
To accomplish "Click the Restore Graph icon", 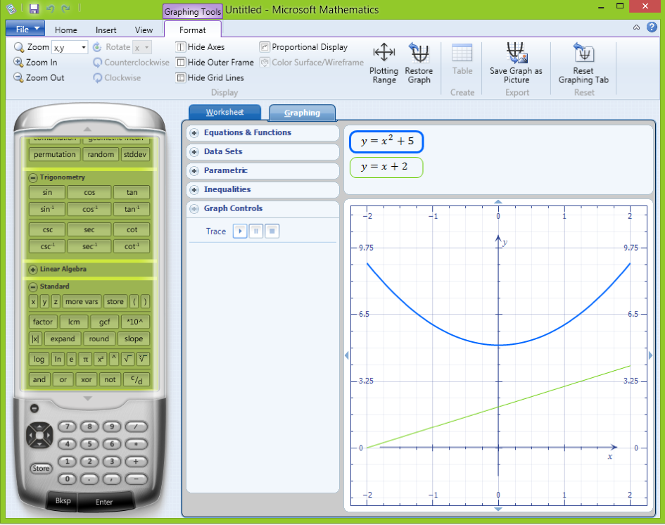I will [419, 53].
